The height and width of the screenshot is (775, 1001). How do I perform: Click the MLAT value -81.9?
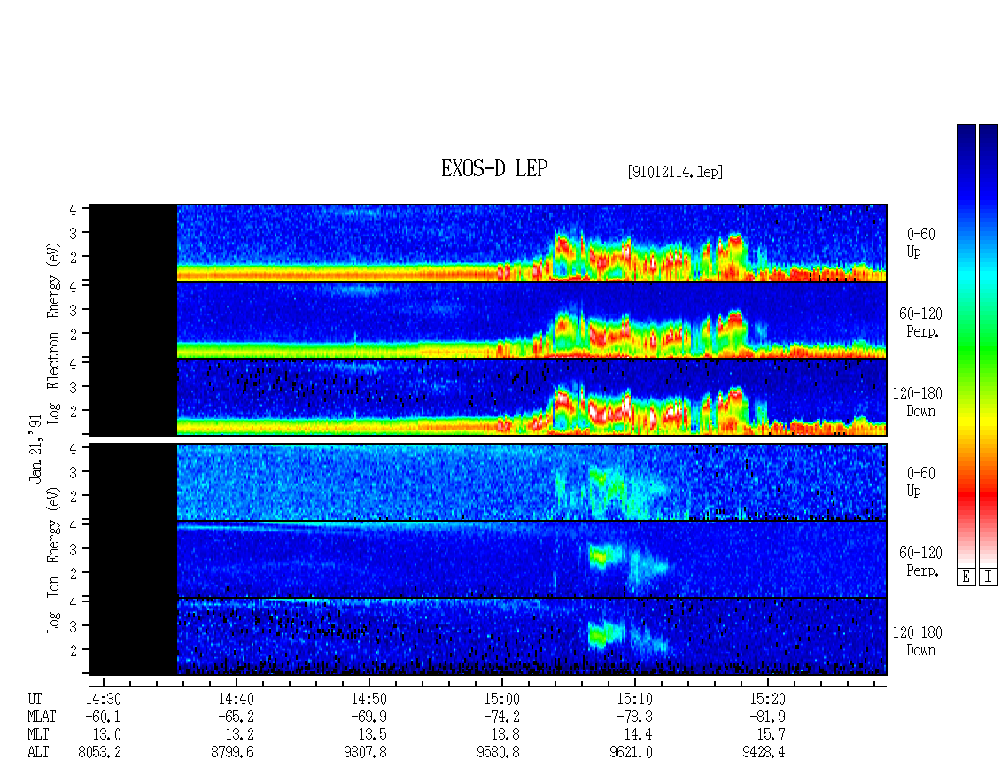tap(767, 717)
